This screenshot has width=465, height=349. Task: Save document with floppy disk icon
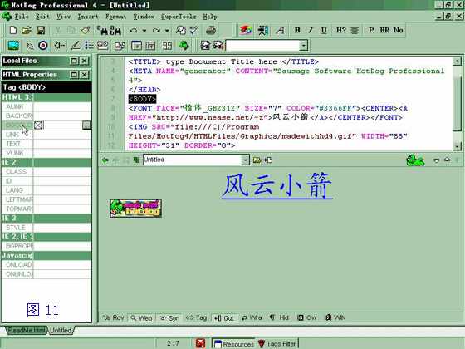41,30
